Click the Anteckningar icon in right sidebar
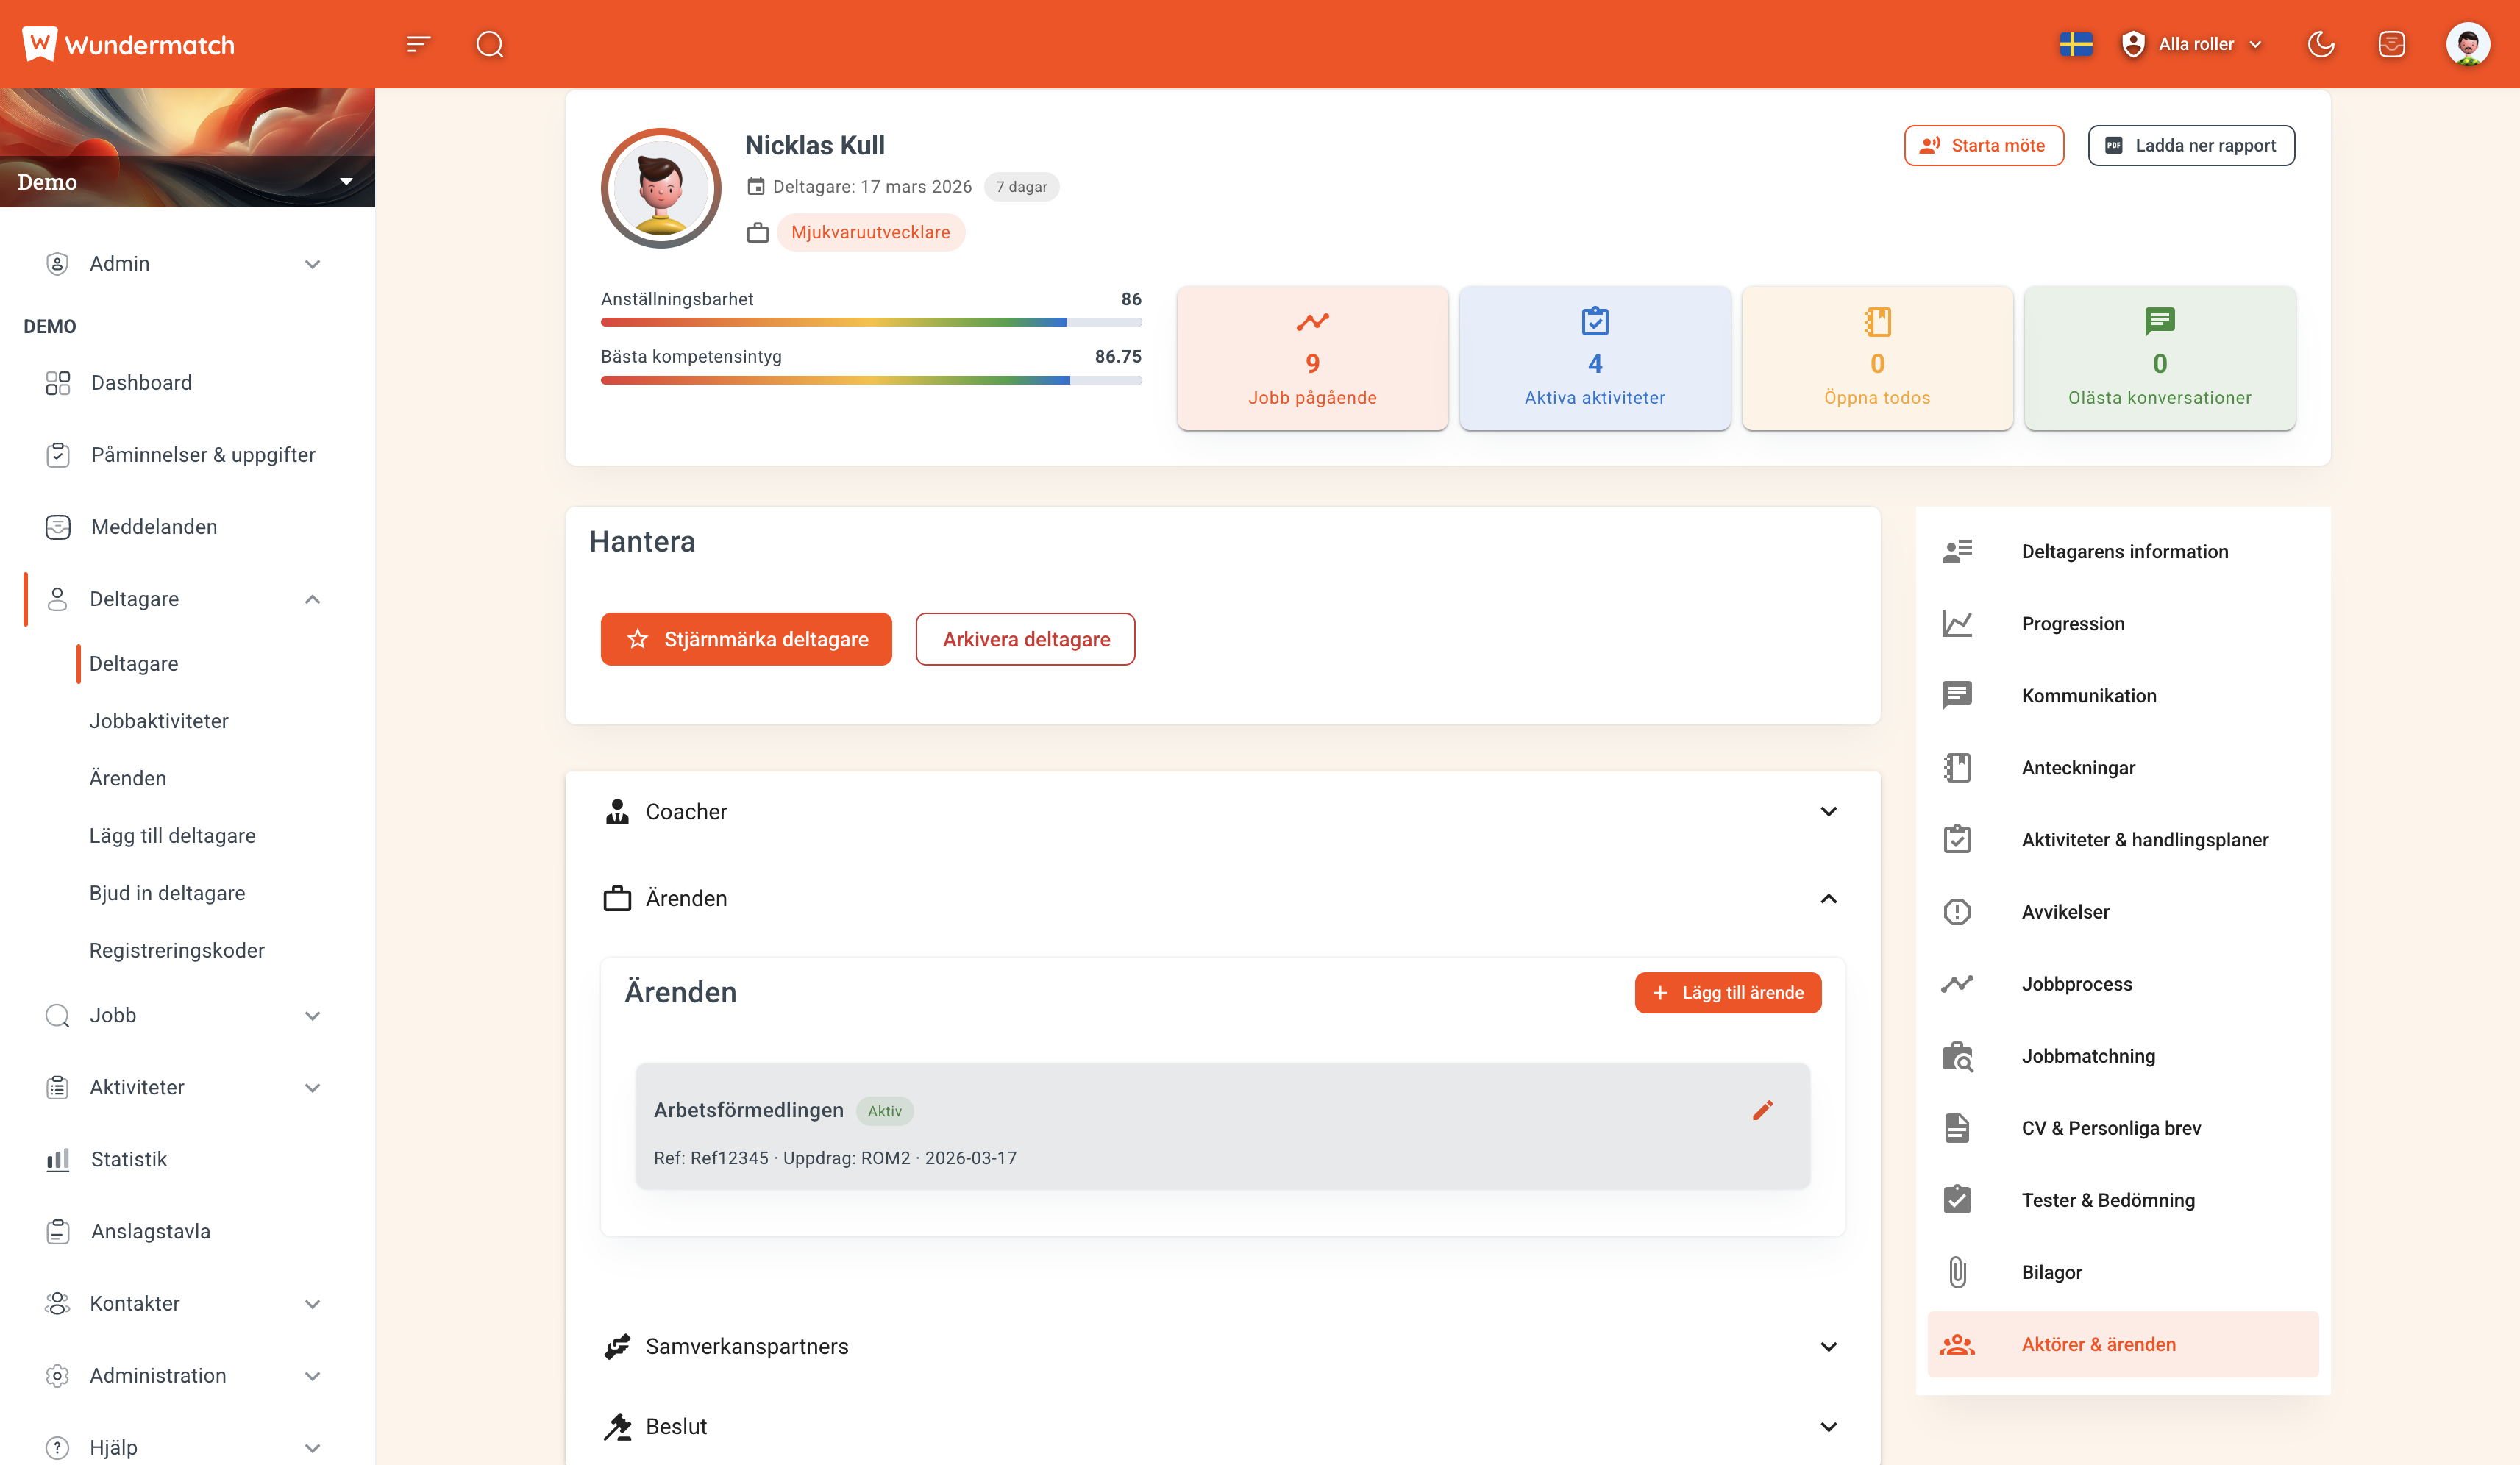This screenshot has width=2520, height=1465. pyautogui.click(x=1958, y=767)
